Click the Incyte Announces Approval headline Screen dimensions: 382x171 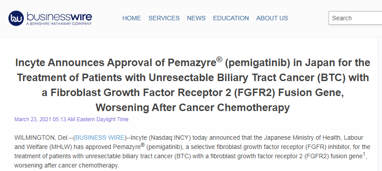tap(193, 85)
